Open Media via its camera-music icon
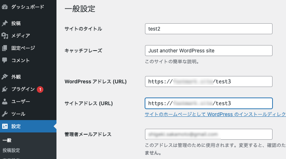 pos(5,36)
